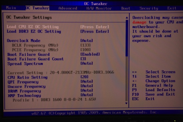
Task: Click the F9 Load Defaults entry
Action: click(x=154, y=90)
